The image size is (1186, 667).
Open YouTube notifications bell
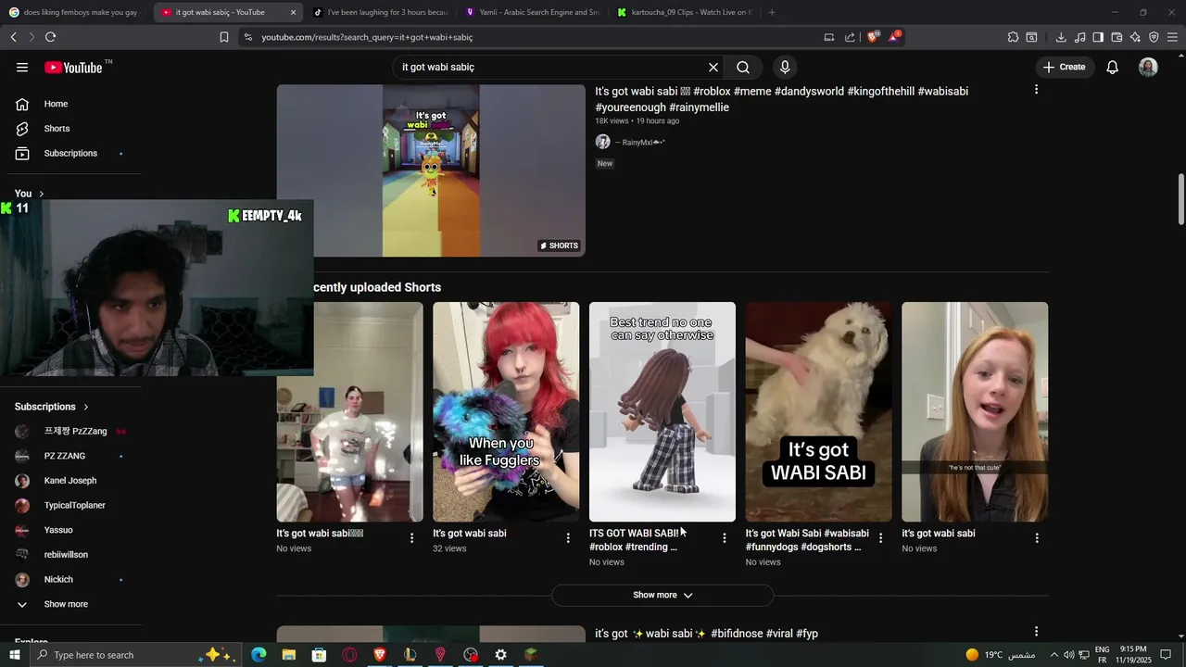[x=1112, y=67]
